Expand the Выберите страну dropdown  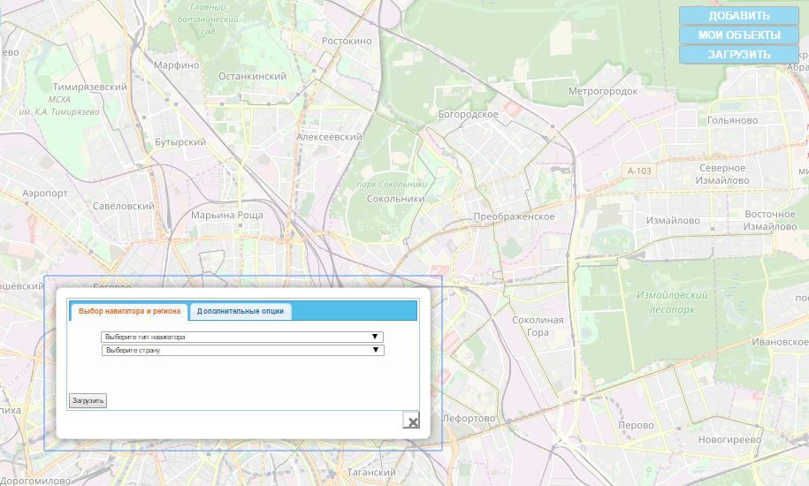point(243,351)
